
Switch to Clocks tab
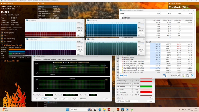64,59
